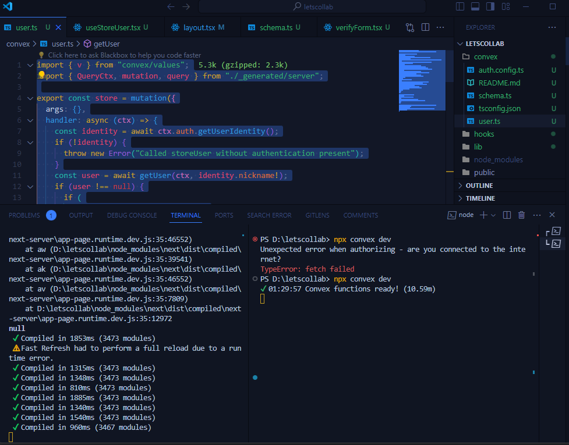Open schema.ts in the explorer tree
Image resolution: width=569 pixels, height=445 pixels.
[x=510, y=95]
